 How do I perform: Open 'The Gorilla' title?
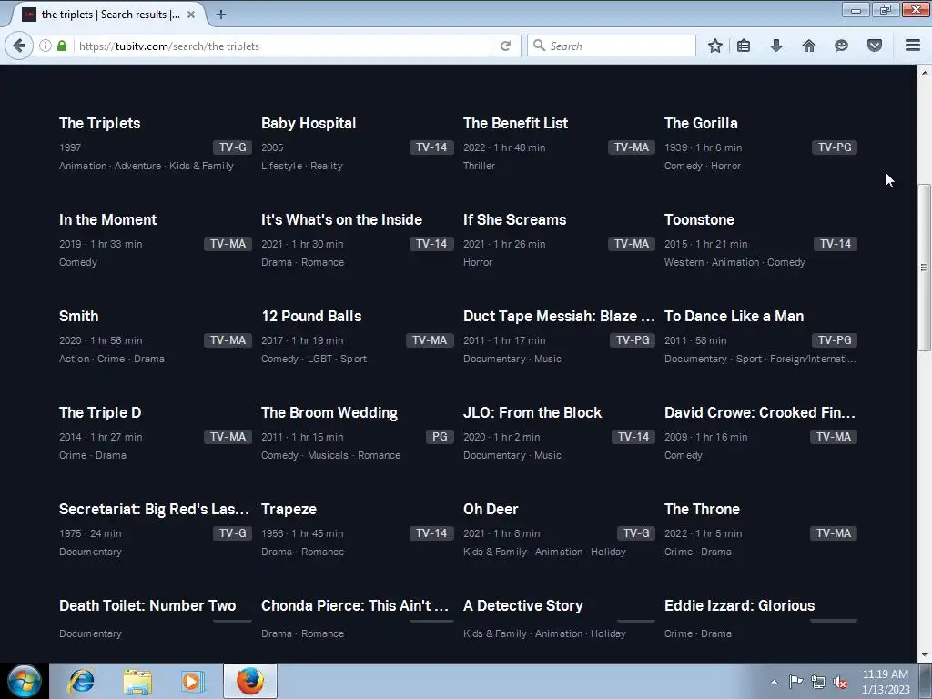click(x=701, y=123)
